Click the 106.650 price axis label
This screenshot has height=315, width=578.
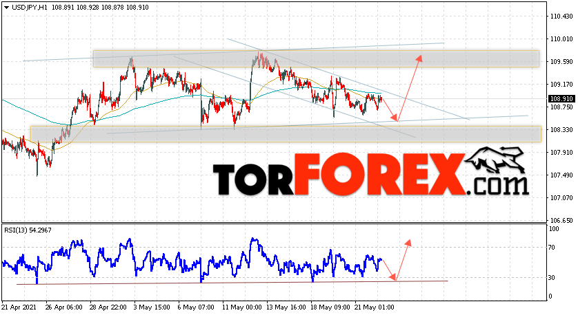point(561,221)
